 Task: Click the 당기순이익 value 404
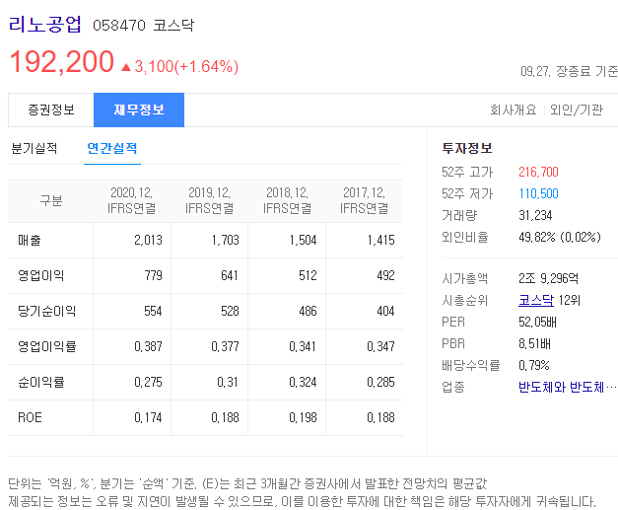385,311
